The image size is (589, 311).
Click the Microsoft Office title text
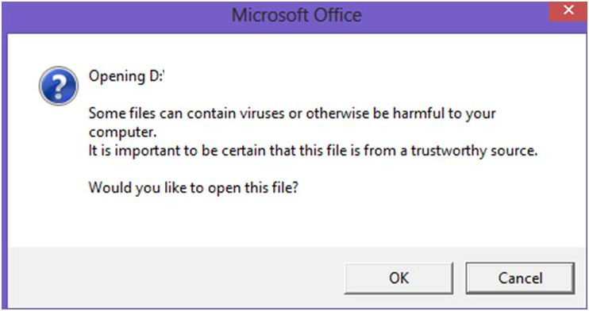pos(296,16)
